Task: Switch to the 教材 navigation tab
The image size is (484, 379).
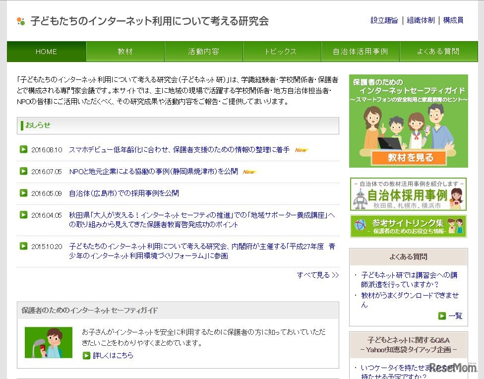Action: click(125, 51)
